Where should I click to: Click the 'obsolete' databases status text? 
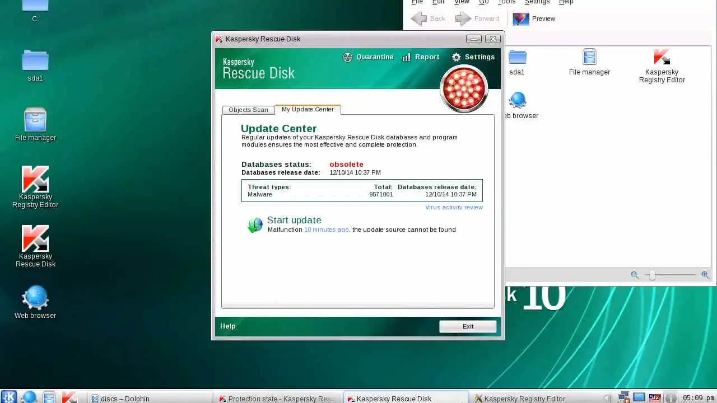(346, 164)
